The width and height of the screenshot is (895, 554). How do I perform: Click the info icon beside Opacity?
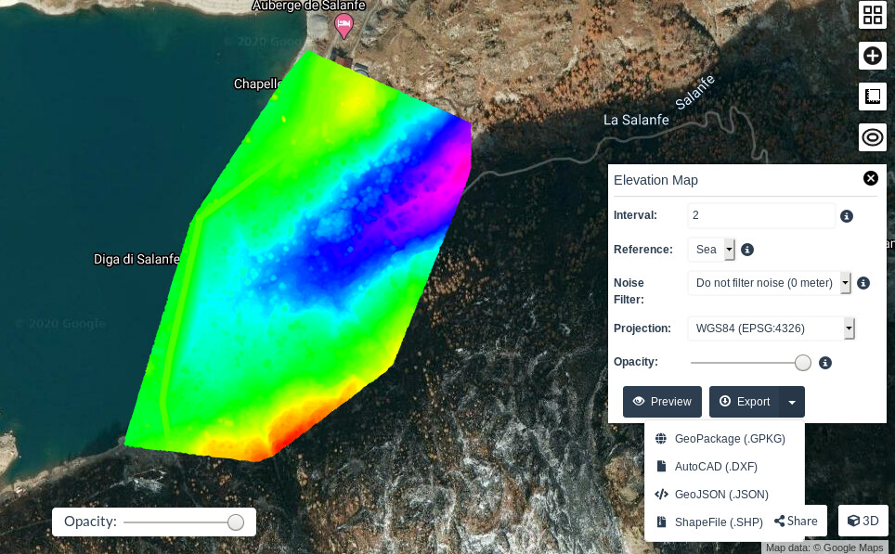pos(824,363)
